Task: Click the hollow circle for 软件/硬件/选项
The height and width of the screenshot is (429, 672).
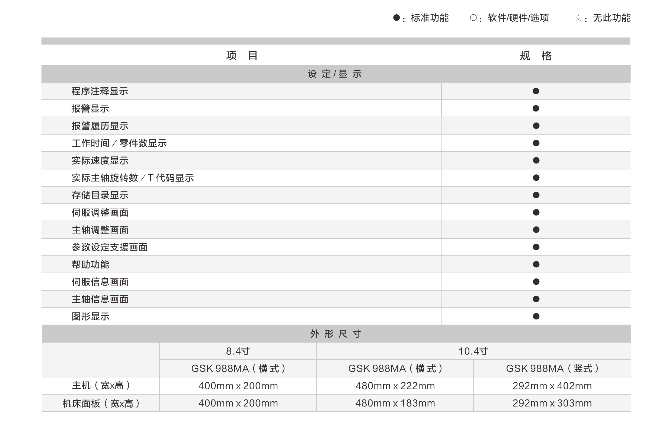Action: click(x=473, y=18)
